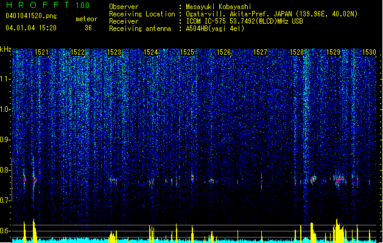Click the receiver value ICOM IC-575 53.7492

244,21
